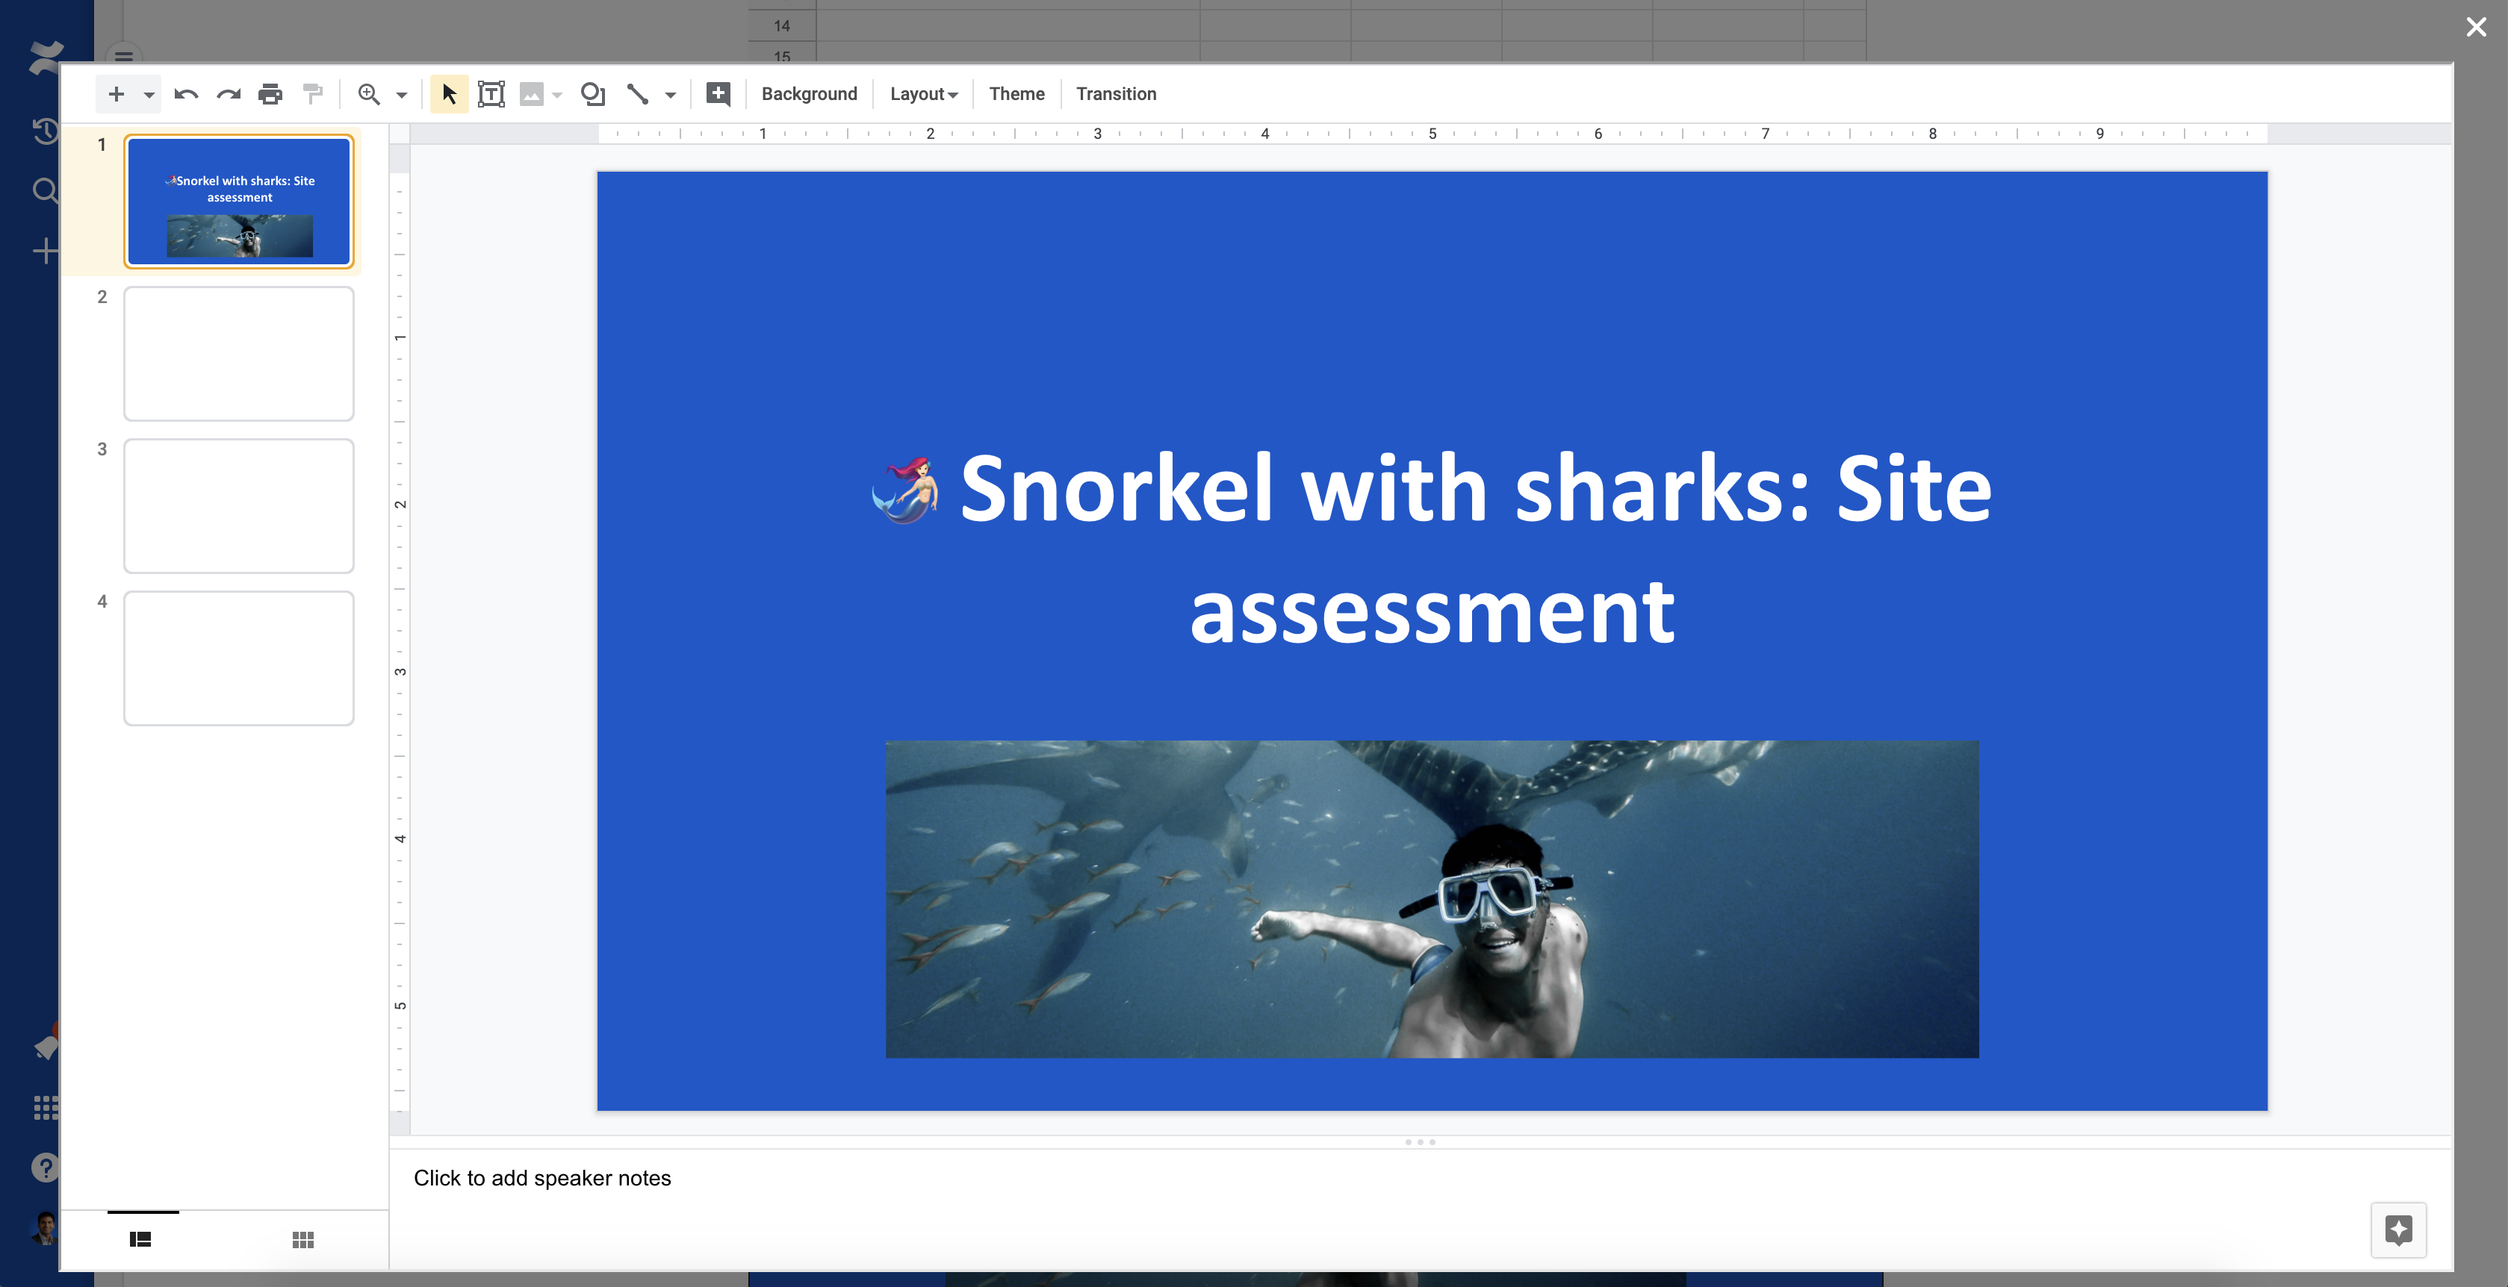This screenshot has height=1287, width=2508.
Task: Open the Transition panel
Action: [x=1116, y=94]
